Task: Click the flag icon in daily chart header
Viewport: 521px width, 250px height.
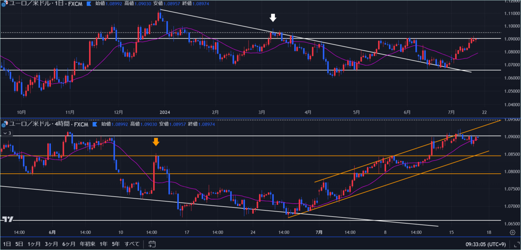Action: tap(89, 3)
